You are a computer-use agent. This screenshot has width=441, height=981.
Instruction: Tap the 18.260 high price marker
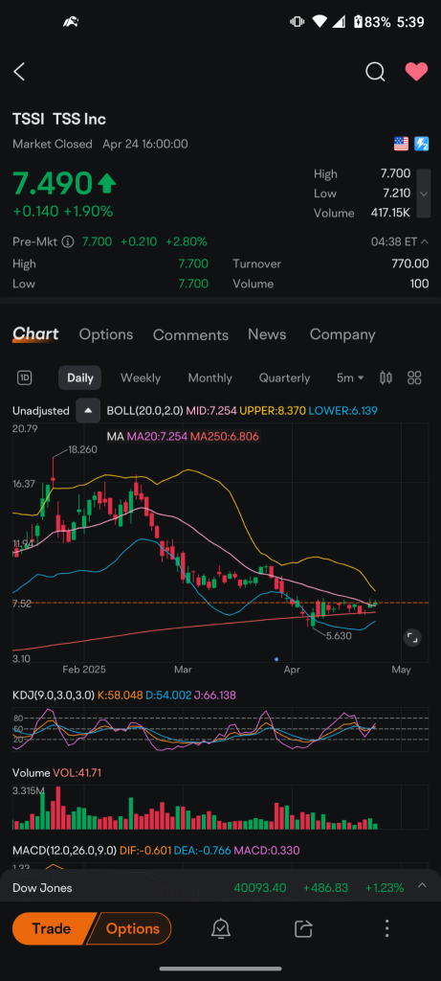[82, 449]
